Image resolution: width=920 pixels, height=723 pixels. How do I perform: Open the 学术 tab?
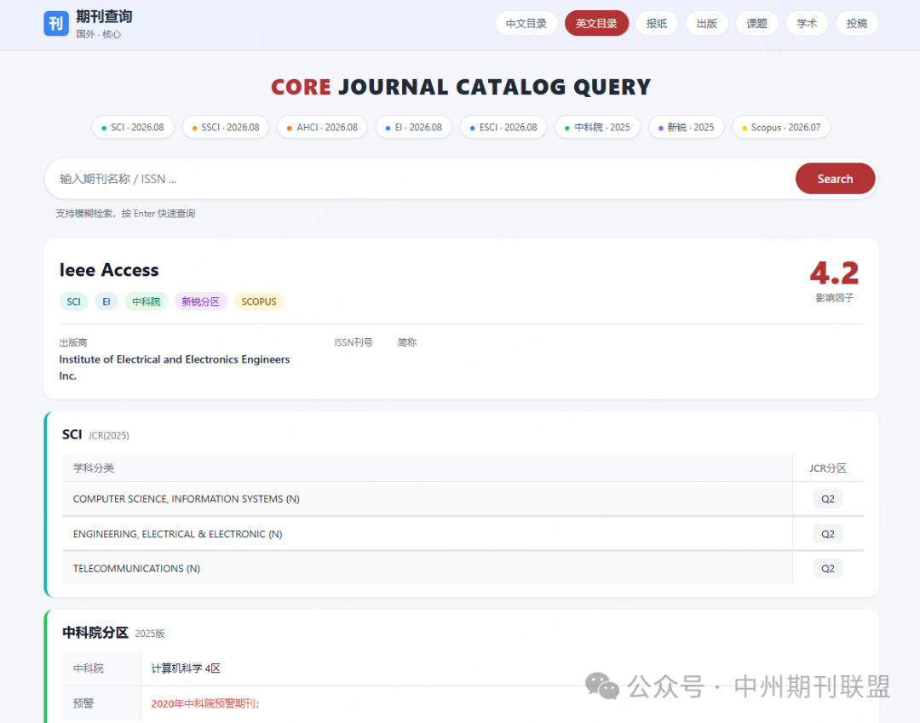point(807,24)
